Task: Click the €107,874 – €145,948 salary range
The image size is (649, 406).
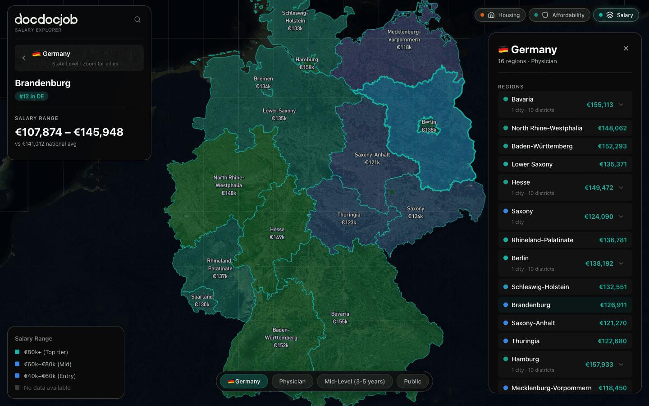Action: point(69,132)
